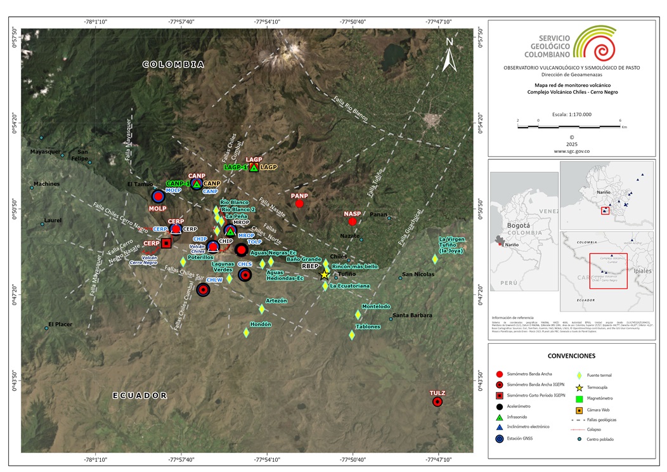
Task: Select the red square CERP station marker
Action: 166,243
